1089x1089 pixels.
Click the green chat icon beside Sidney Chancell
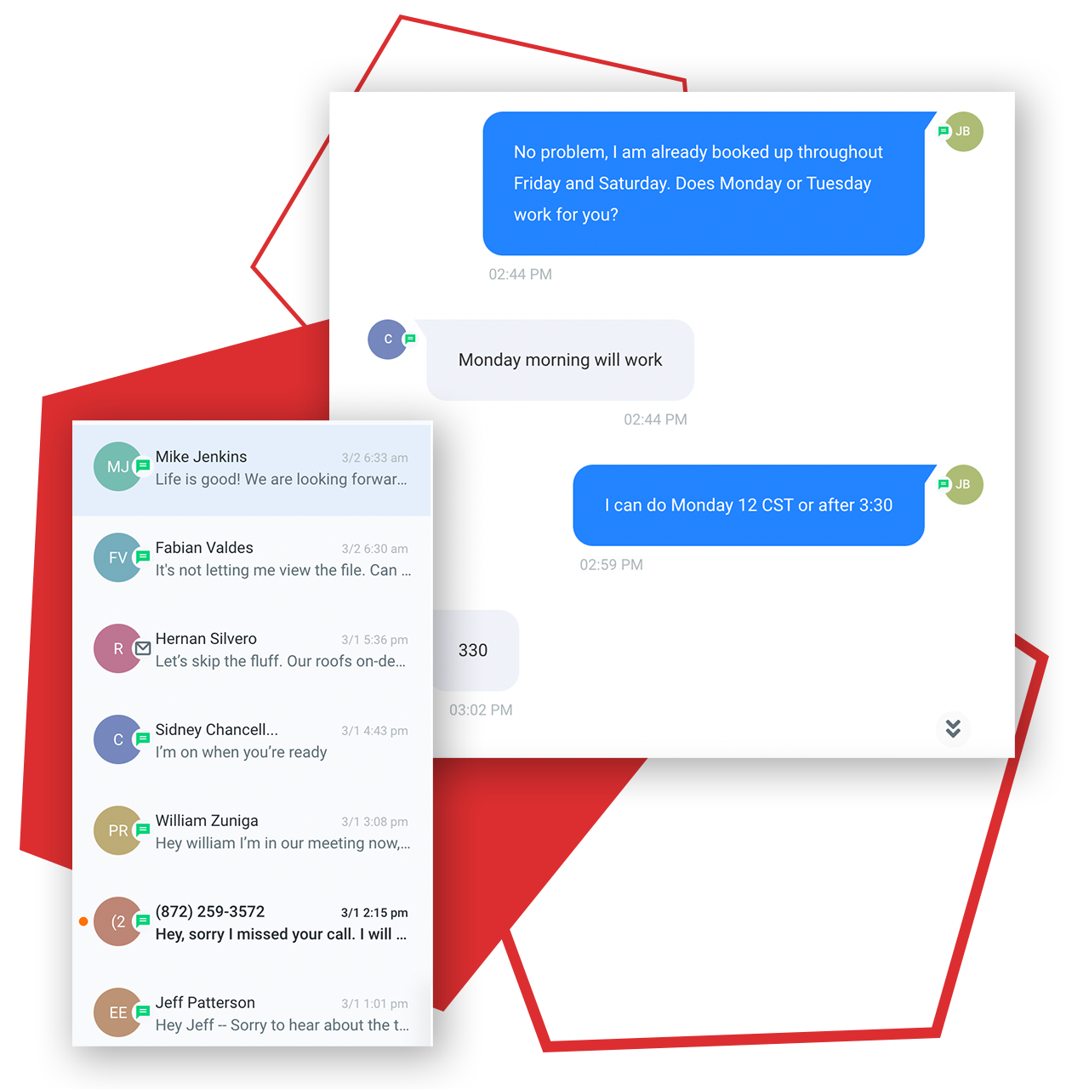point(143,738)
